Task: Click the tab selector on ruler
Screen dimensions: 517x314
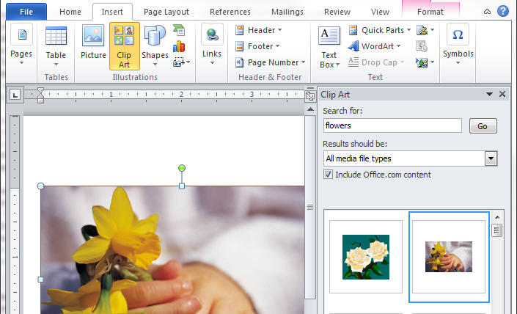Action: click(x=15, y=95)
